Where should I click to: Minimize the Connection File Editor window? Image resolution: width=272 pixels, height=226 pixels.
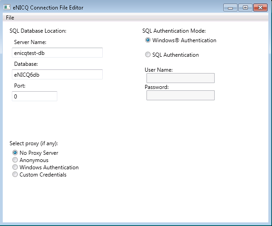click(230, 8)
